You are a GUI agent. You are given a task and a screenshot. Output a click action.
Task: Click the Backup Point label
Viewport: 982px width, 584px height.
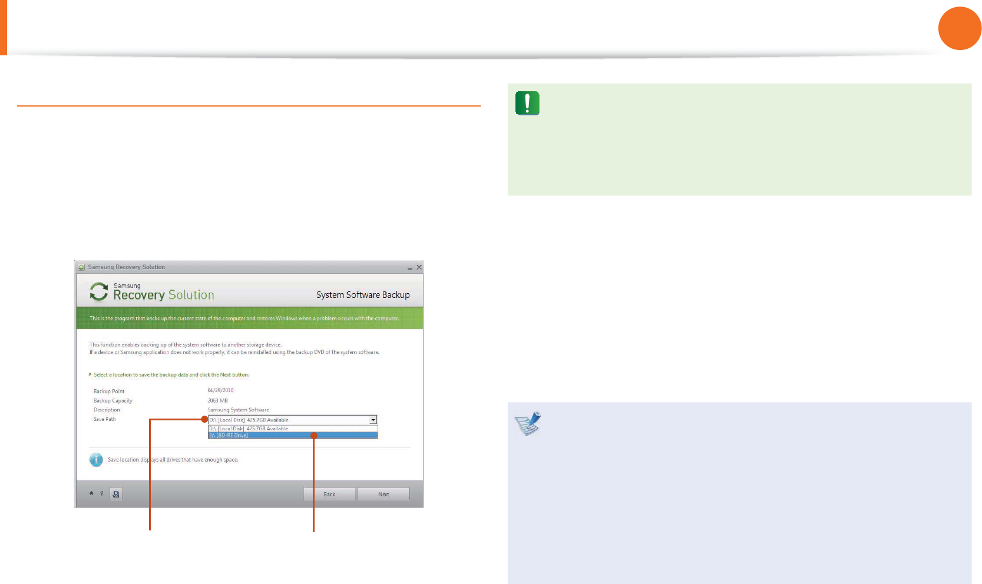click(x=109, y=391)
